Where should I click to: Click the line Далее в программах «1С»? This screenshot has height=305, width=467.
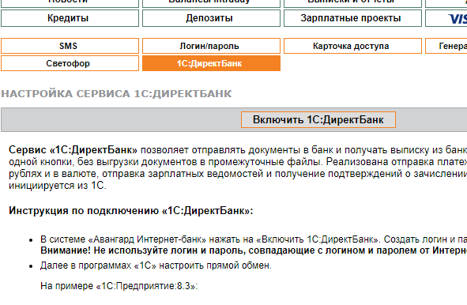[x=156, y=265]
